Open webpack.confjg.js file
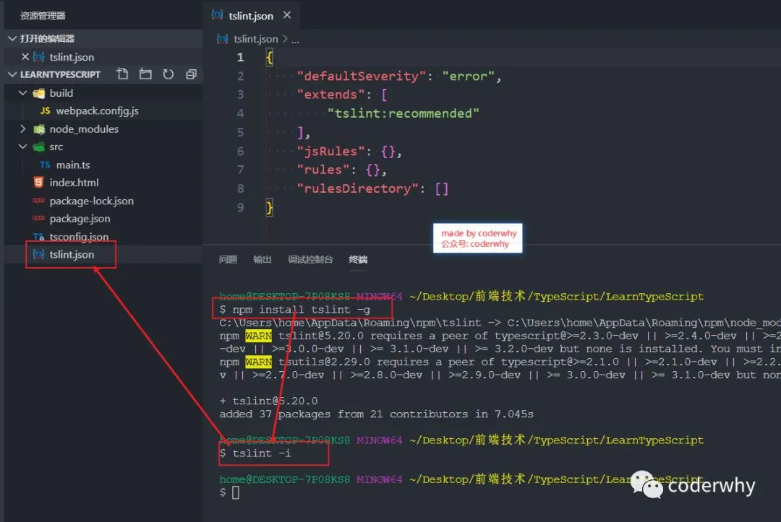Viewport: 781px width, 522px height. (97, 111)
